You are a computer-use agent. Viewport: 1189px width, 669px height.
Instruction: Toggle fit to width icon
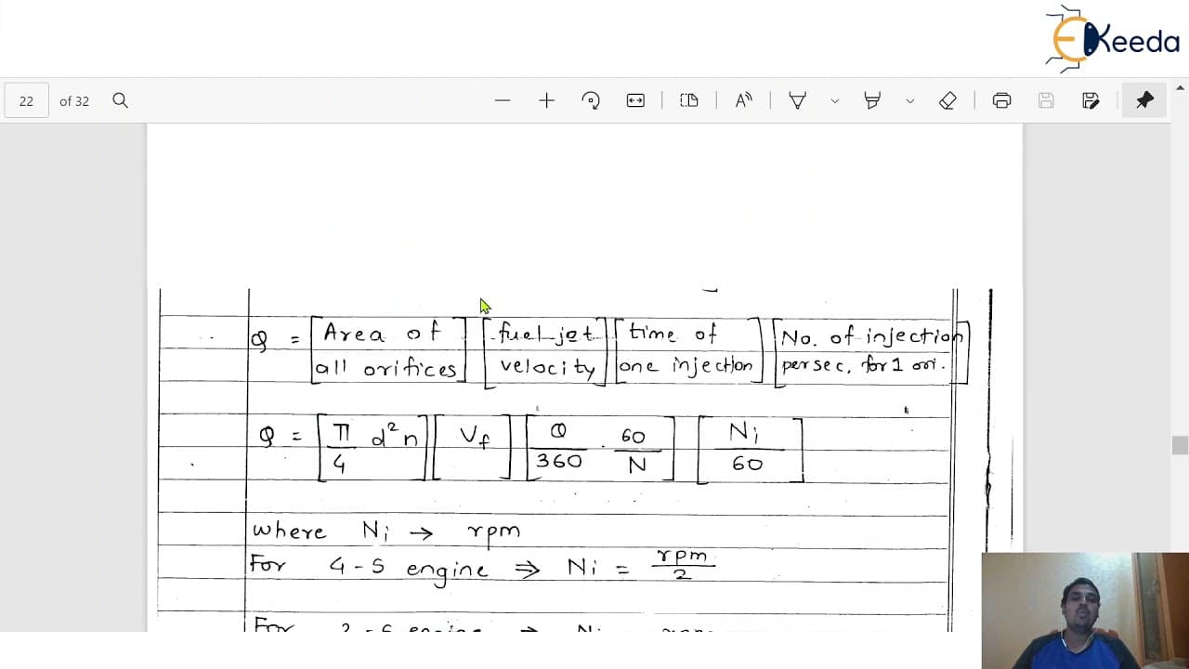(635, 100)
